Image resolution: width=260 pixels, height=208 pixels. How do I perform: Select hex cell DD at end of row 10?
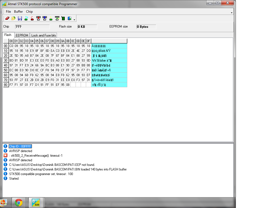pos(89,51)
